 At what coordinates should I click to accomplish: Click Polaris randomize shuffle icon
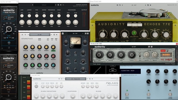(59, 79)
